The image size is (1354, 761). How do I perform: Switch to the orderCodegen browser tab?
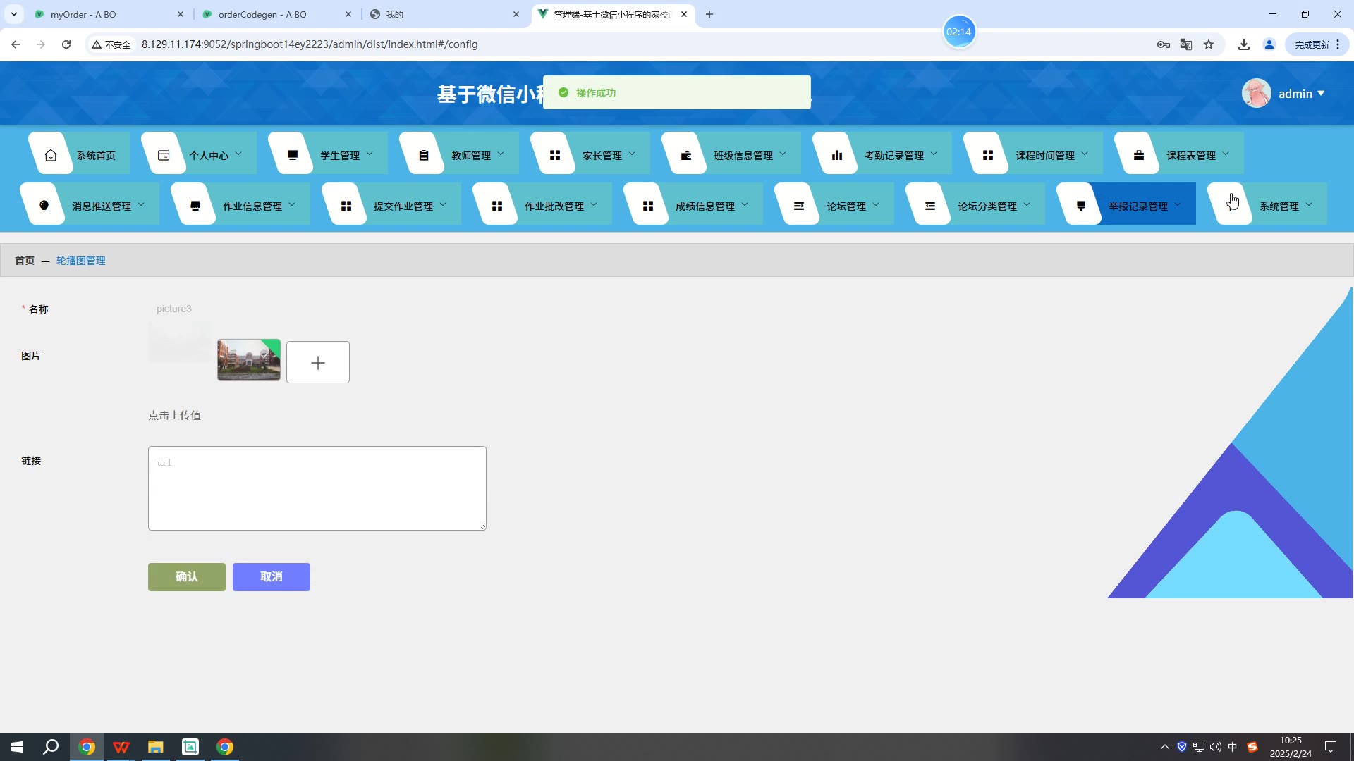tap(262, 14)
